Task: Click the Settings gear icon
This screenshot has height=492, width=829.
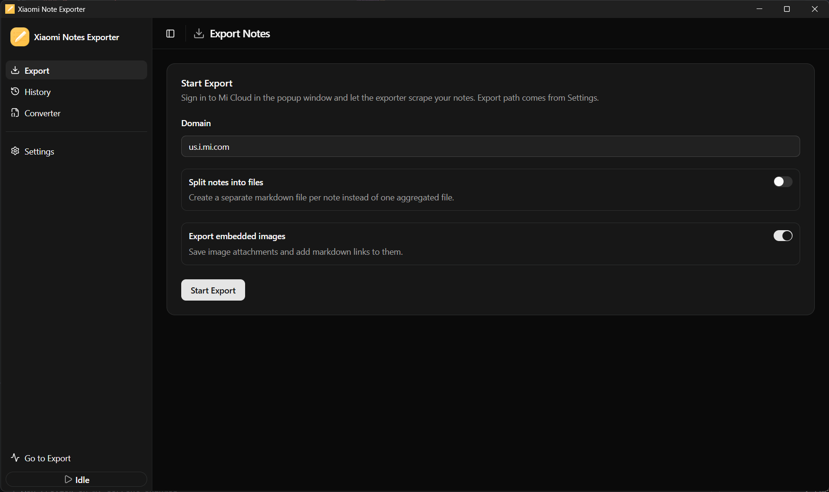Action: (15, 151)
